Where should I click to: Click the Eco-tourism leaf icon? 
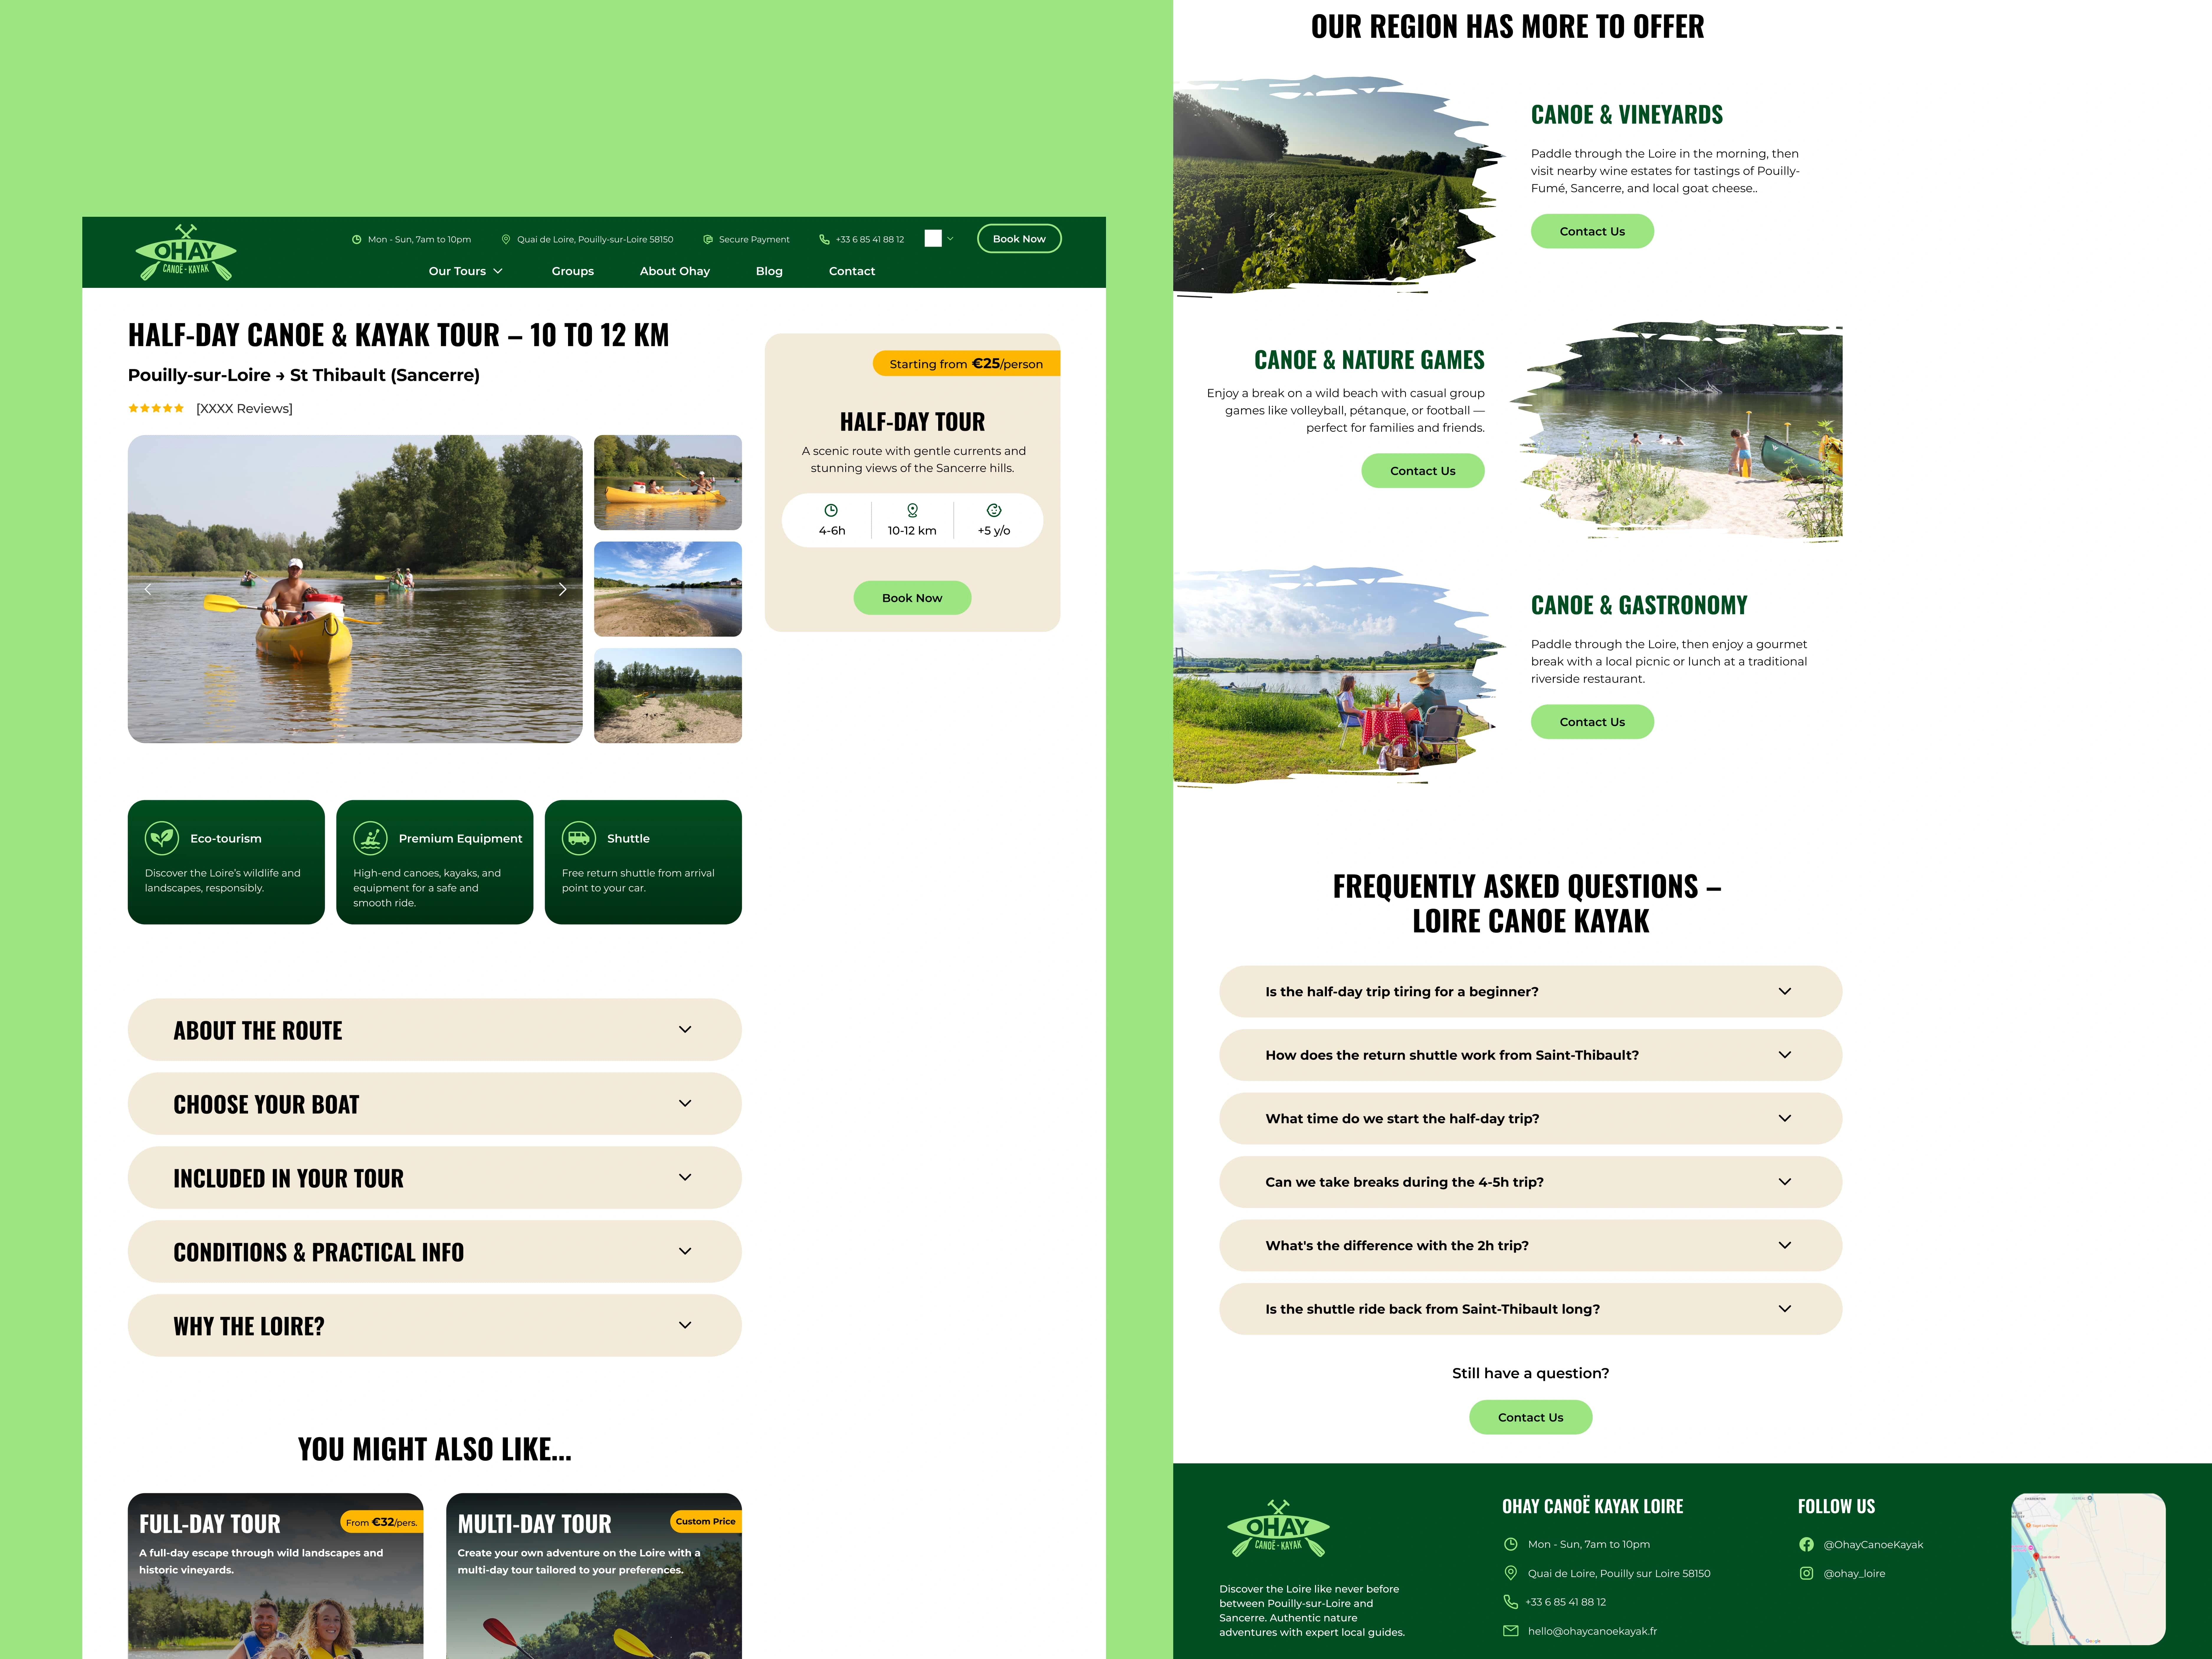[162, 838]
